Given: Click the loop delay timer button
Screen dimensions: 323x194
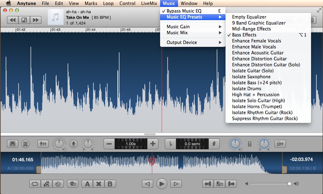Looking at the screenshot, I should pyautogui.click(x=58, y=184).
